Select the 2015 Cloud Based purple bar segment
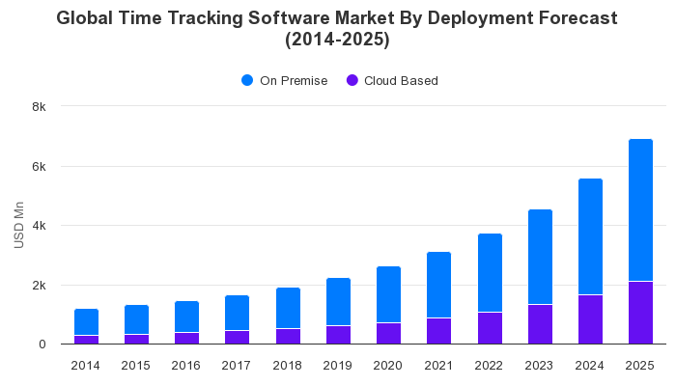676x386 pixels. (137, 340)
